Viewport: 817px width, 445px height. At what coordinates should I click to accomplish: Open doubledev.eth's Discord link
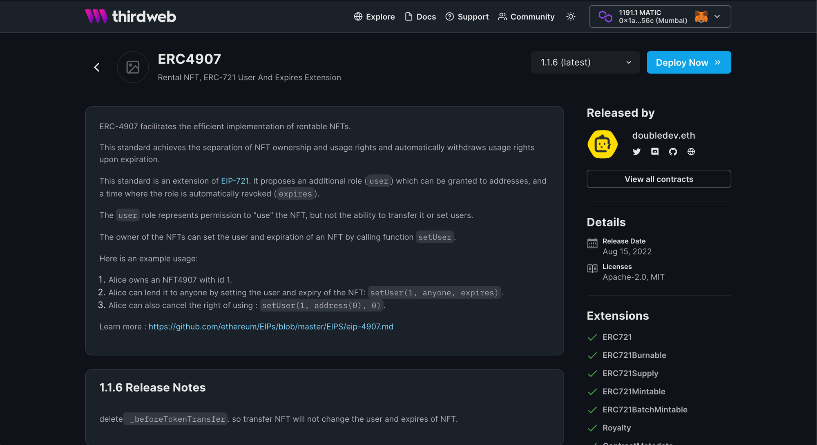point(655,151)
